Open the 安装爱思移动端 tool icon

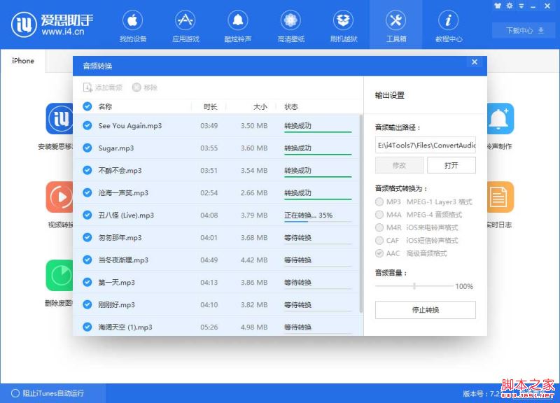click(59, 119)
